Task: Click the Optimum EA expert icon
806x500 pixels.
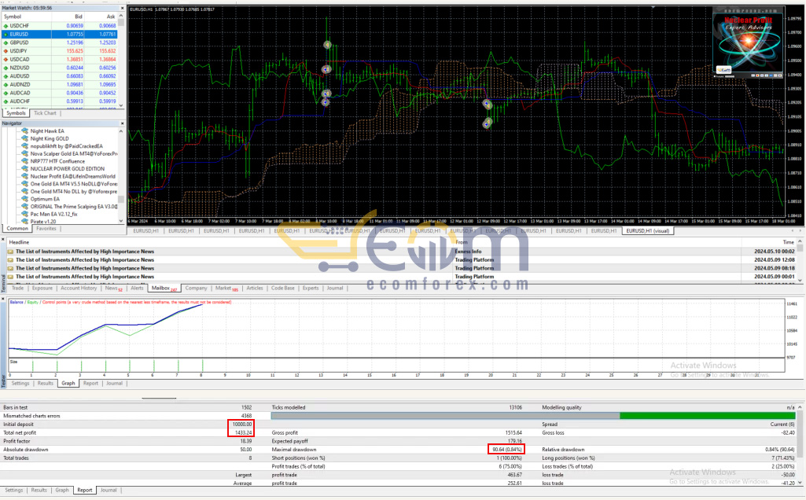Action: coord(24,199)
